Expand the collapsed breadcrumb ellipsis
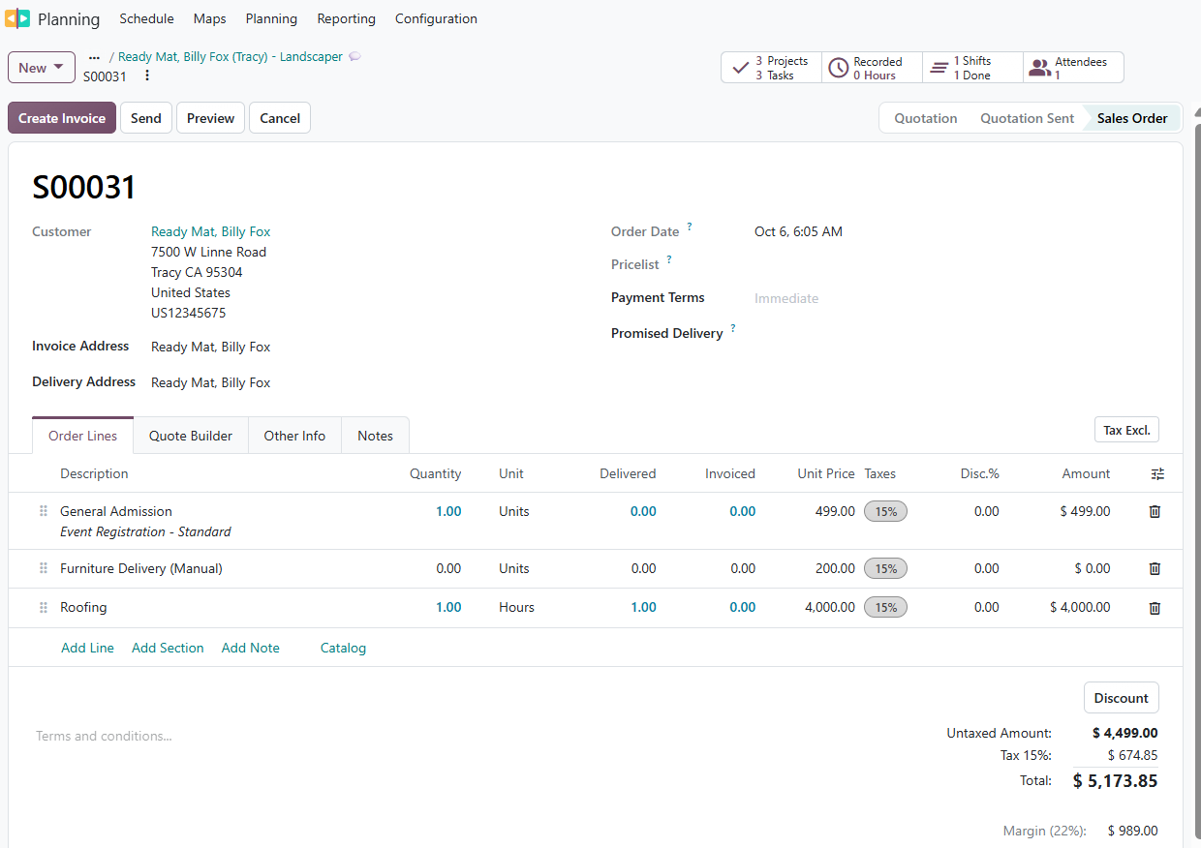Image resolution: width=1201 pixels, height=848 pixels. coord(94,57)
